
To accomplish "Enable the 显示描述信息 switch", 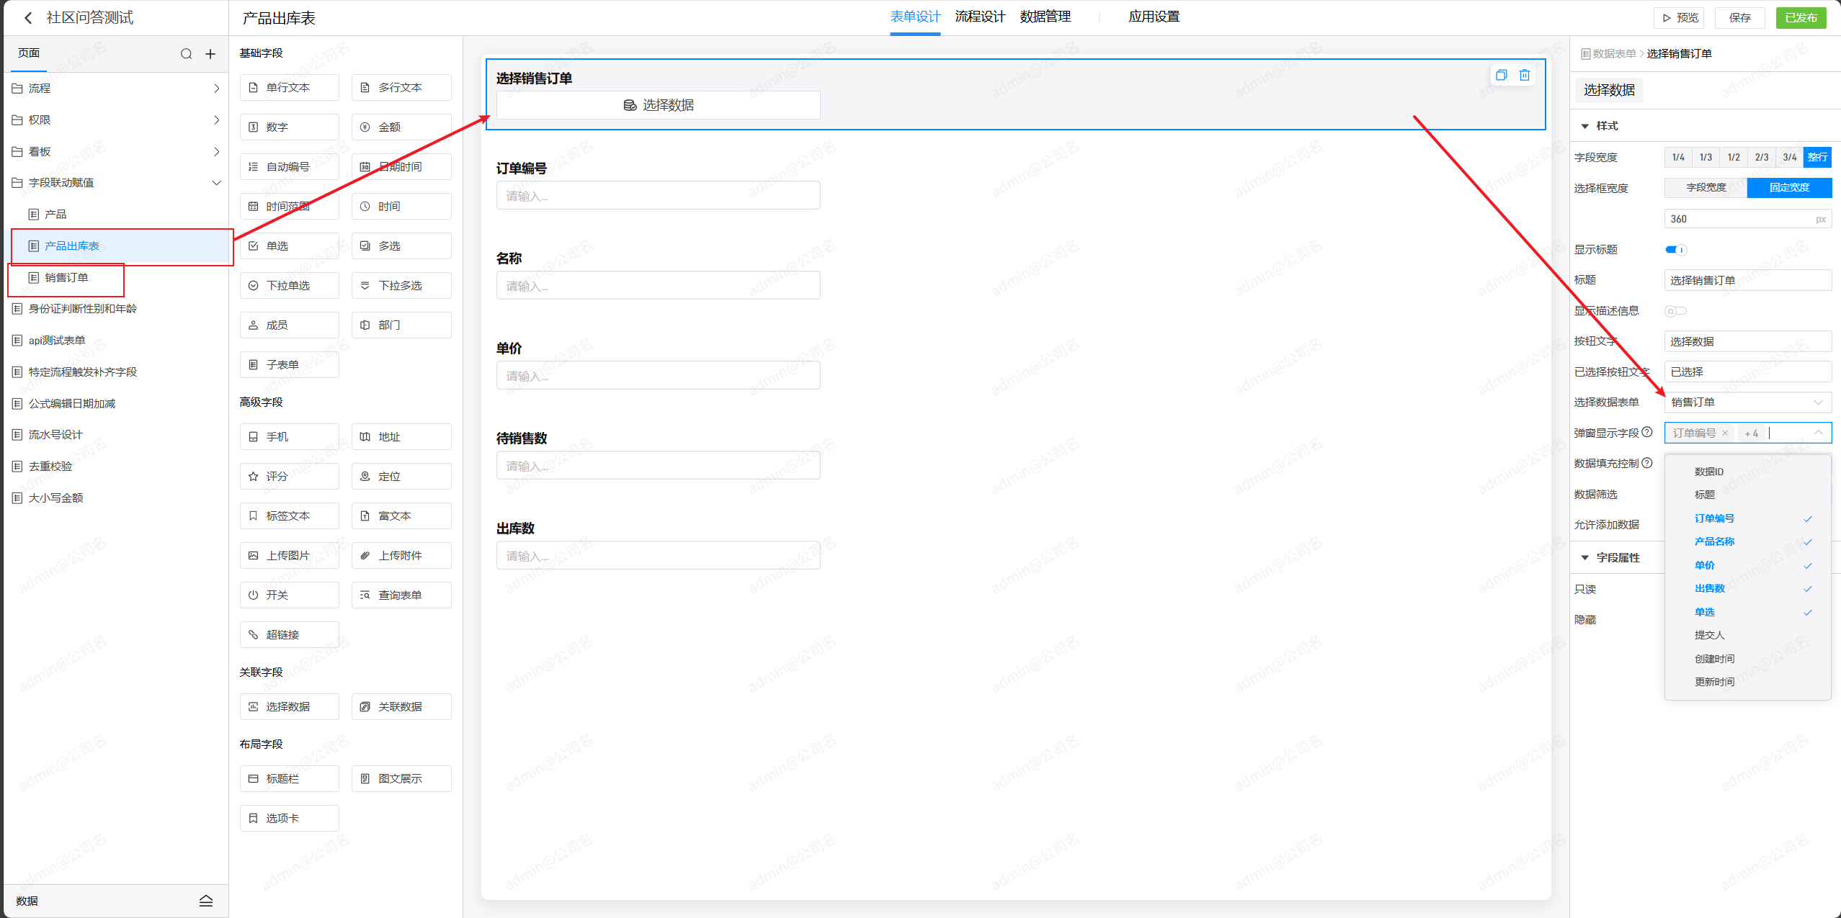I will [1675, 311].
